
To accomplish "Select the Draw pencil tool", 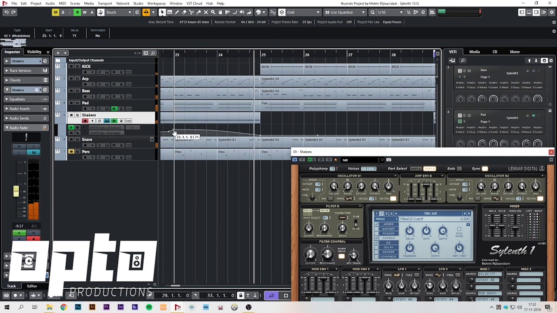I will pyautogui.click(x=177, y=12).
